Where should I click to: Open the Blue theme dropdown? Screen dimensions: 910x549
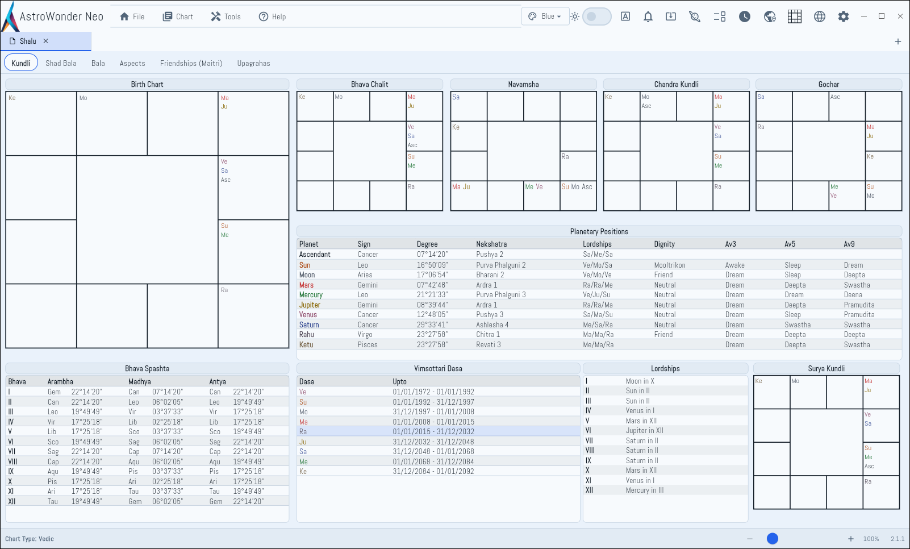tap(544, 16)
